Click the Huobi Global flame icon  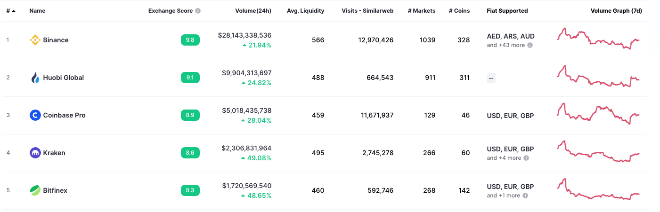(35, 78)
